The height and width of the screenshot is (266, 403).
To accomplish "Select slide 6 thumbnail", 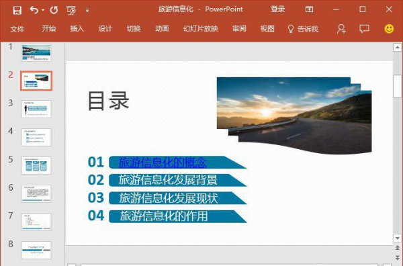I will coord(36,193).
